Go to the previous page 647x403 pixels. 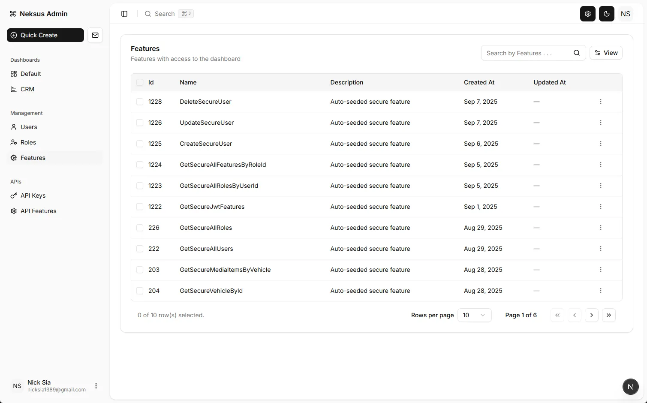(574, 315)
